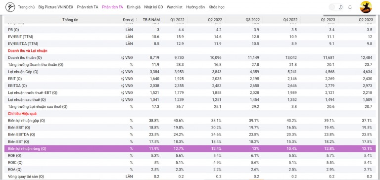Click the 9,730 revenue cell for Q1 2022
Screen dimensions: 380x180
(x=179, y=58)
